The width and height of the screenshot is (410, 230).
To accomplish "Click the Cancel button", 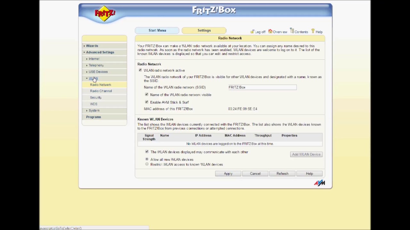I will [255, 173].
